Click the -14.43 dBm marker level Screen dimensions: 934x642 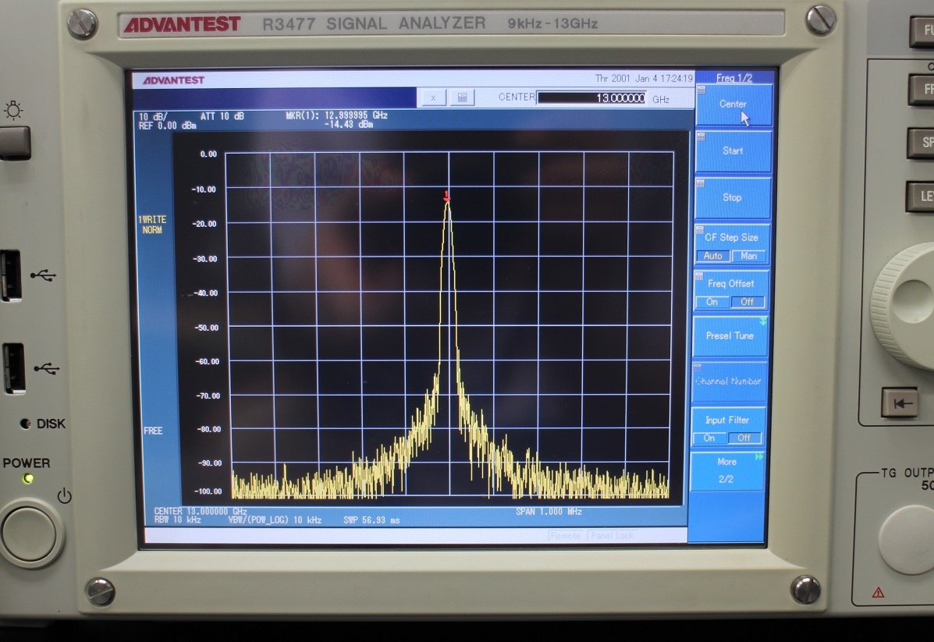pos(349,125)
